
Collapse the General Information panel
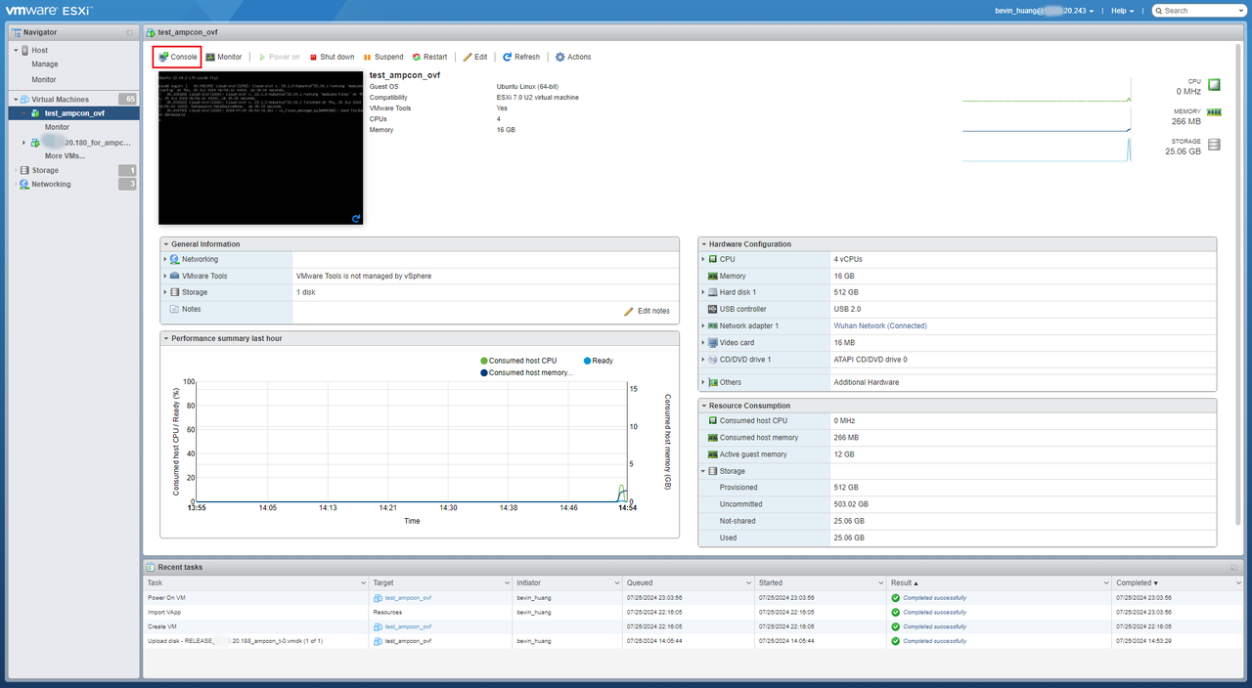pos(166,244)
